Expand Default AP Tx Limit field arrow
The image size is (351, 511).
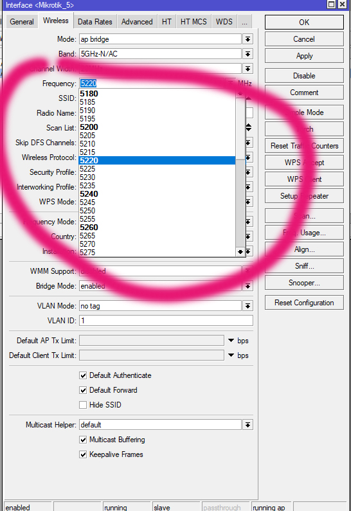231,340
